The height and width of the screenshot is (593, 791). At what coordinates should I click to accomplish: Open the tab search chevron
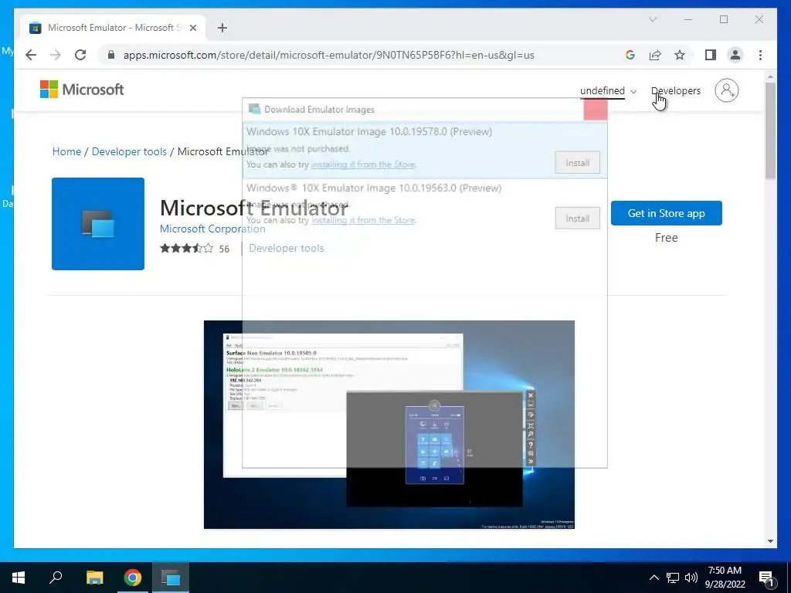(653, 19)
